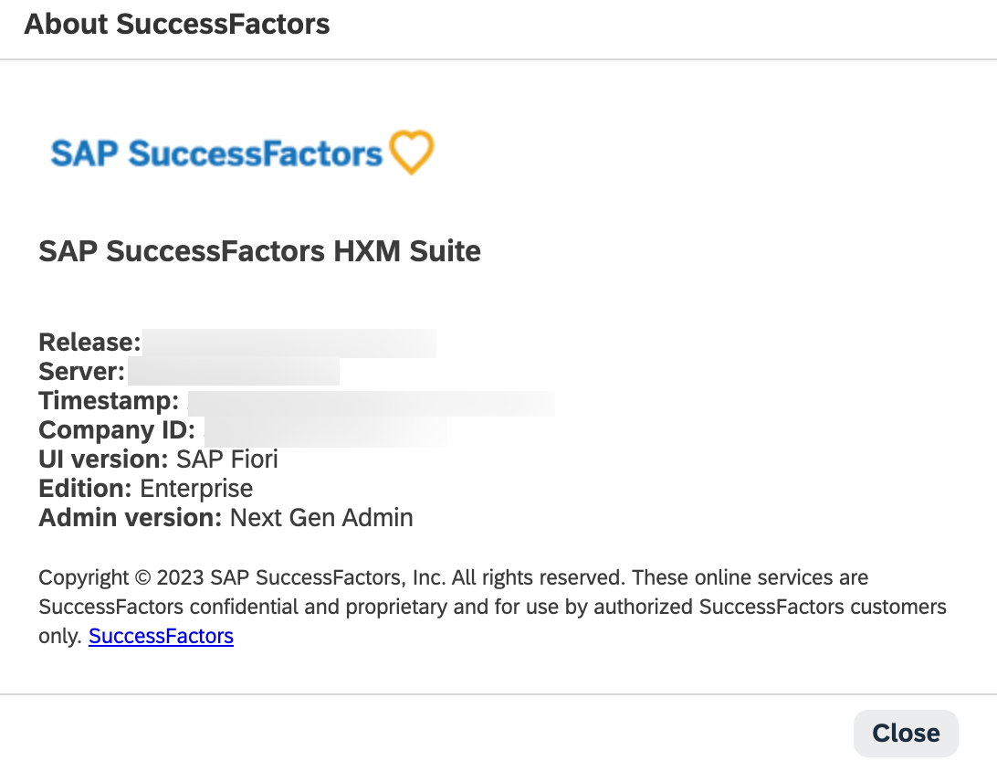Image resolution: width=997 pixels, height=782 pixels.
Task: Click the SAP SuccessFactors logo text
Action: 216,153
